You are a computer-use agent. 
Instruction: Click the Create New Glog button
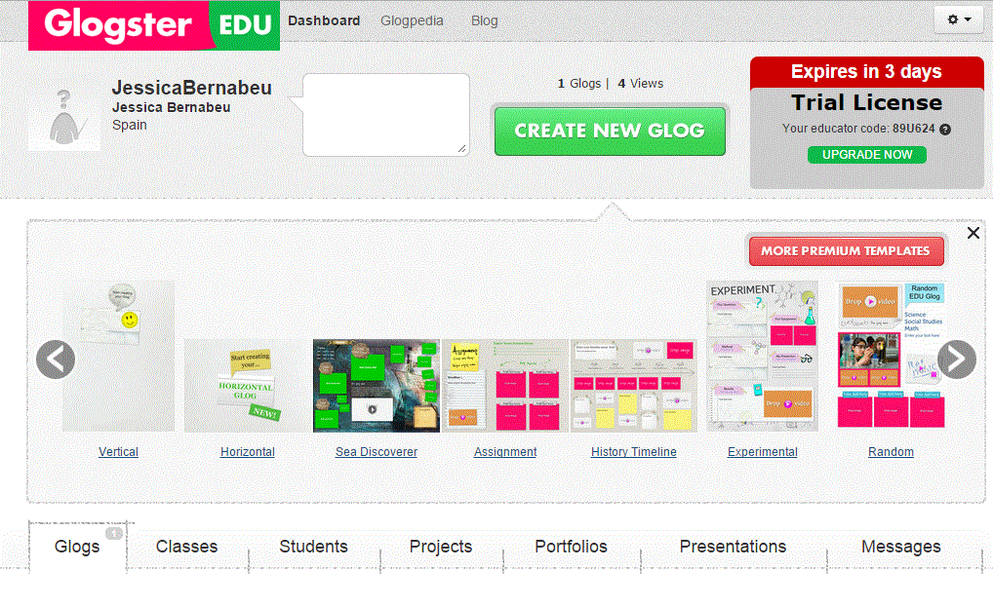[x=610, y=131]
